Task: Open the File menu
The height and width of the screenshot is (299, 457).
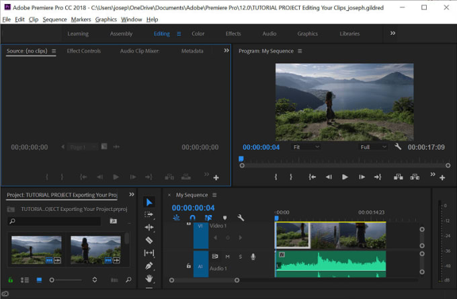Action: click(x=7, y=19)
